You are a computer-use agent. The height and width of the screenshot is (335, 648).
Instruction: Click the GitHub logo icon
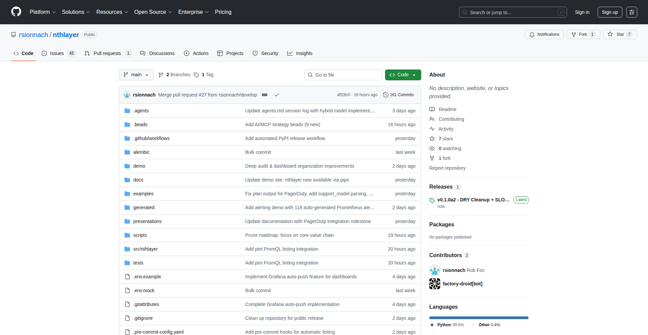(x=16, y=12)
